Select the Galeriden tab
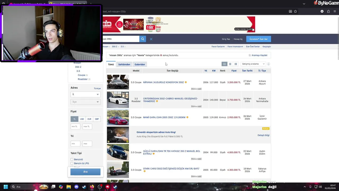 (x=140, y=64)
